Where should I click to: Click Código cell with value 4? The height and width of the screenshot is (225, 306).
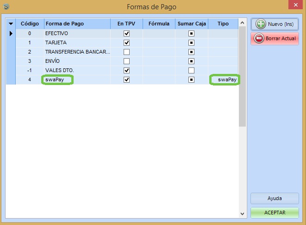tap(30, 79)
